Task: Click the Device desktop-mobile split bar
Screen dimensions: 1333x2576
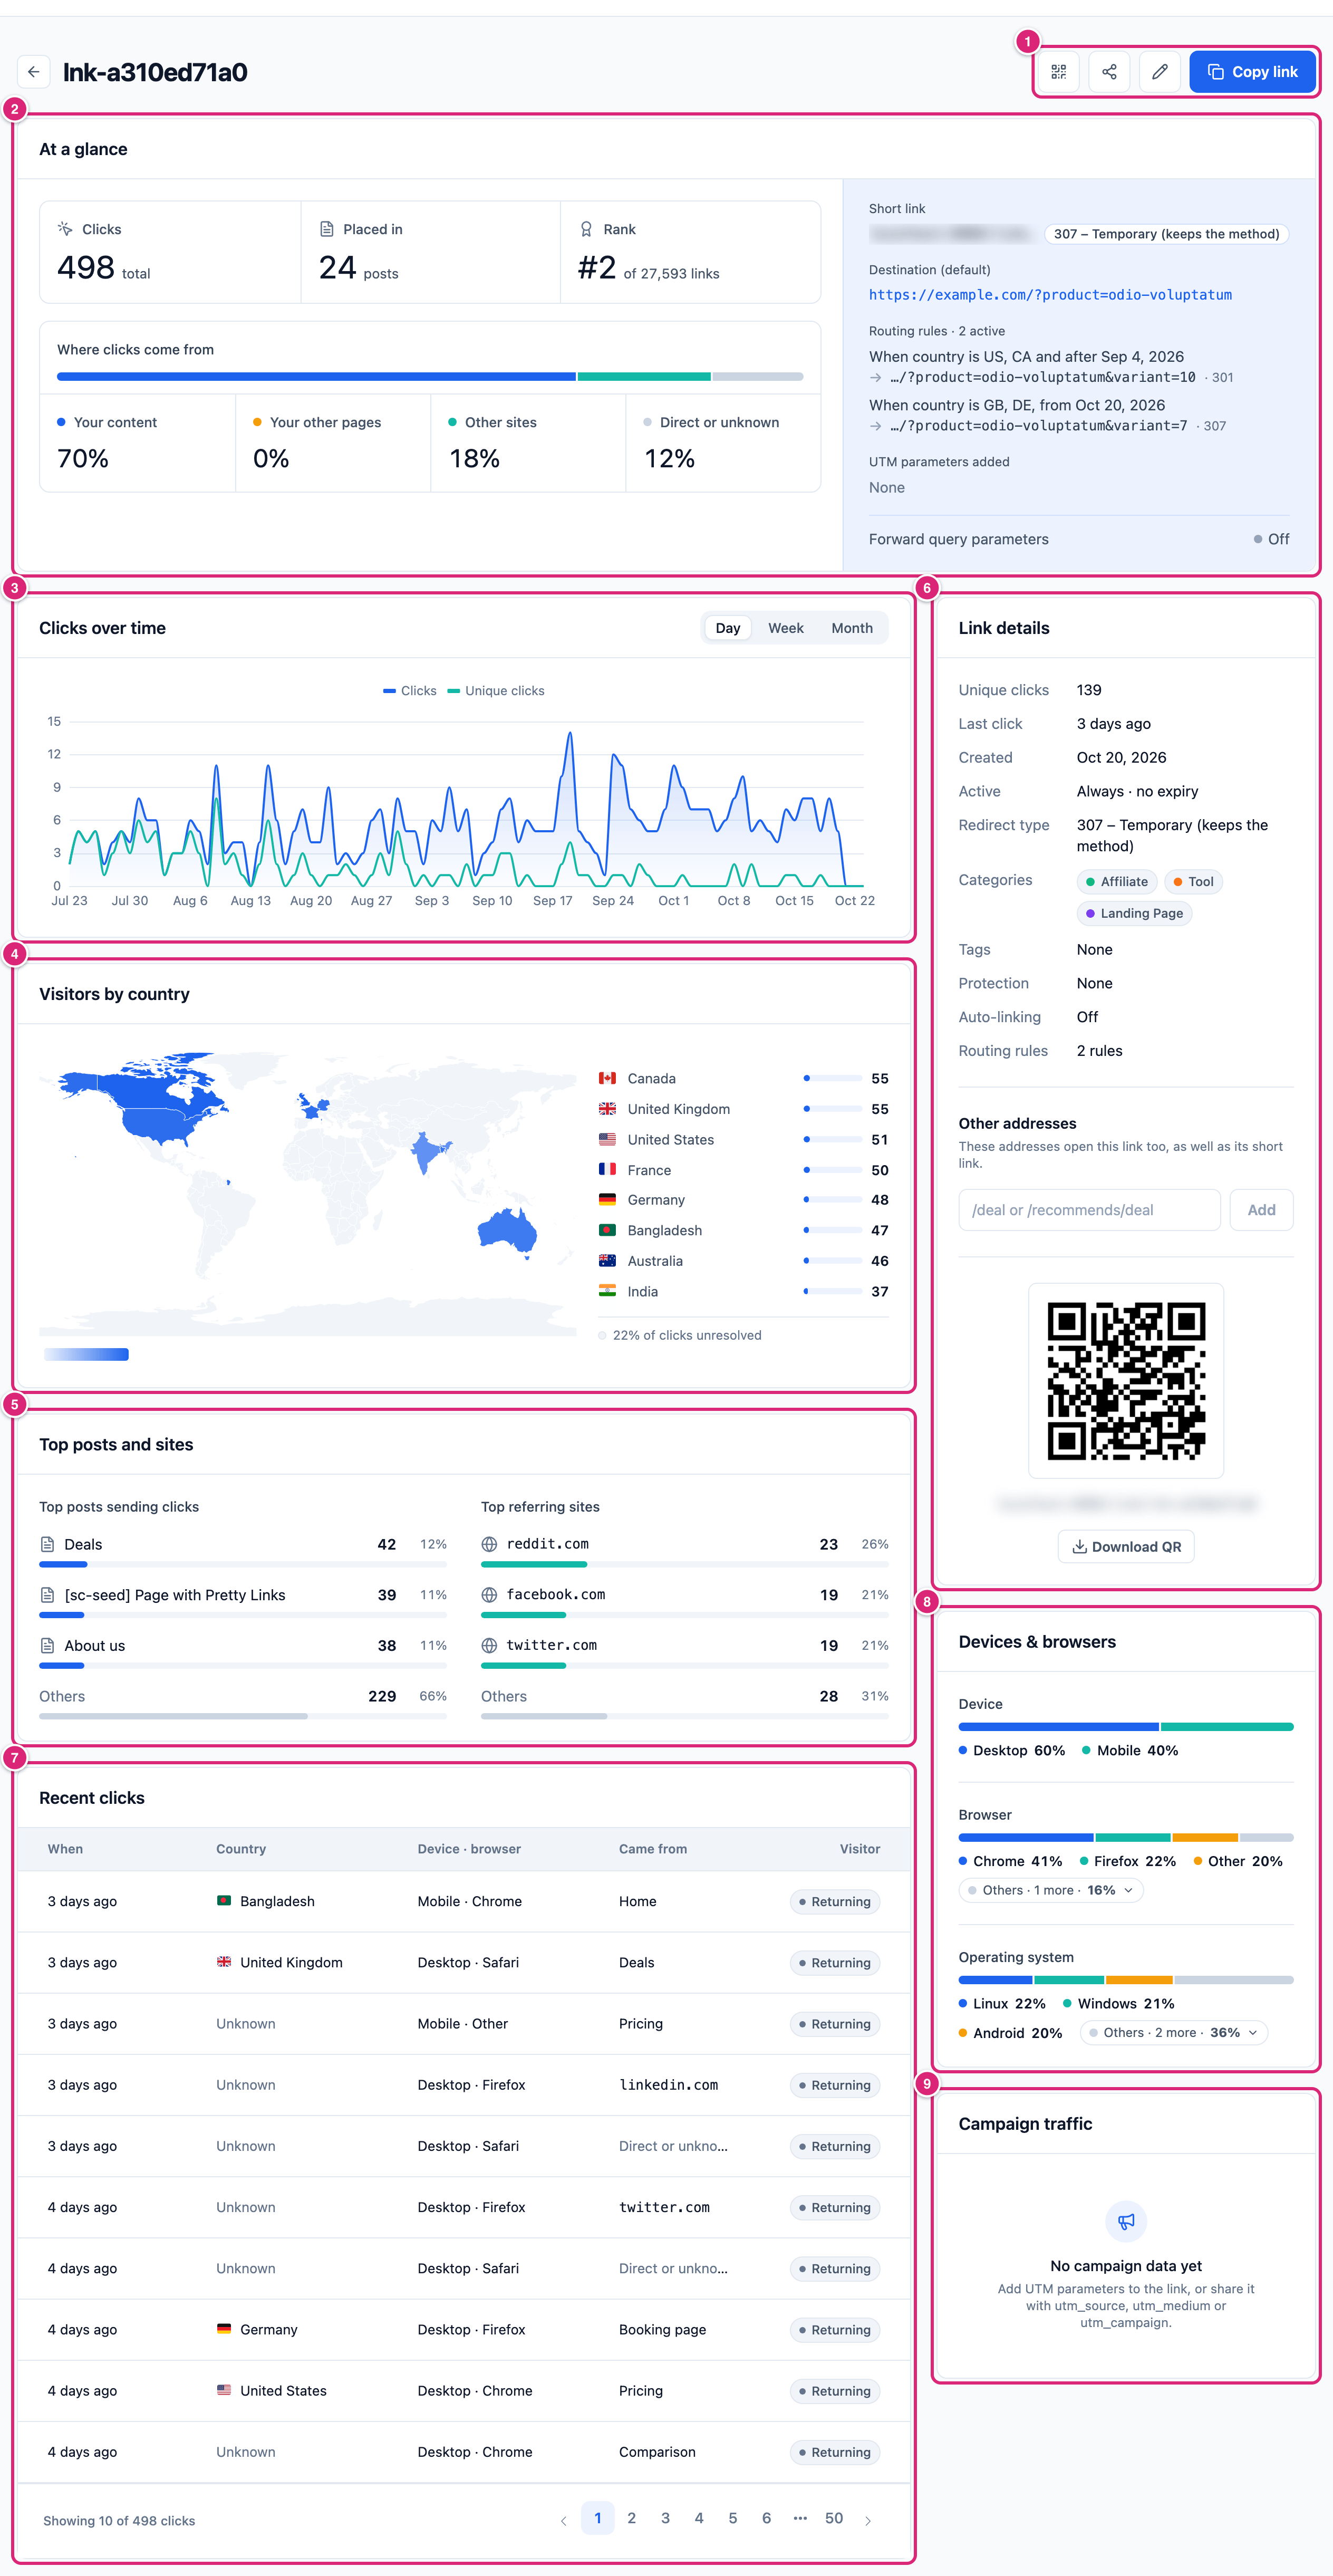Action: coord(1126,1727)
